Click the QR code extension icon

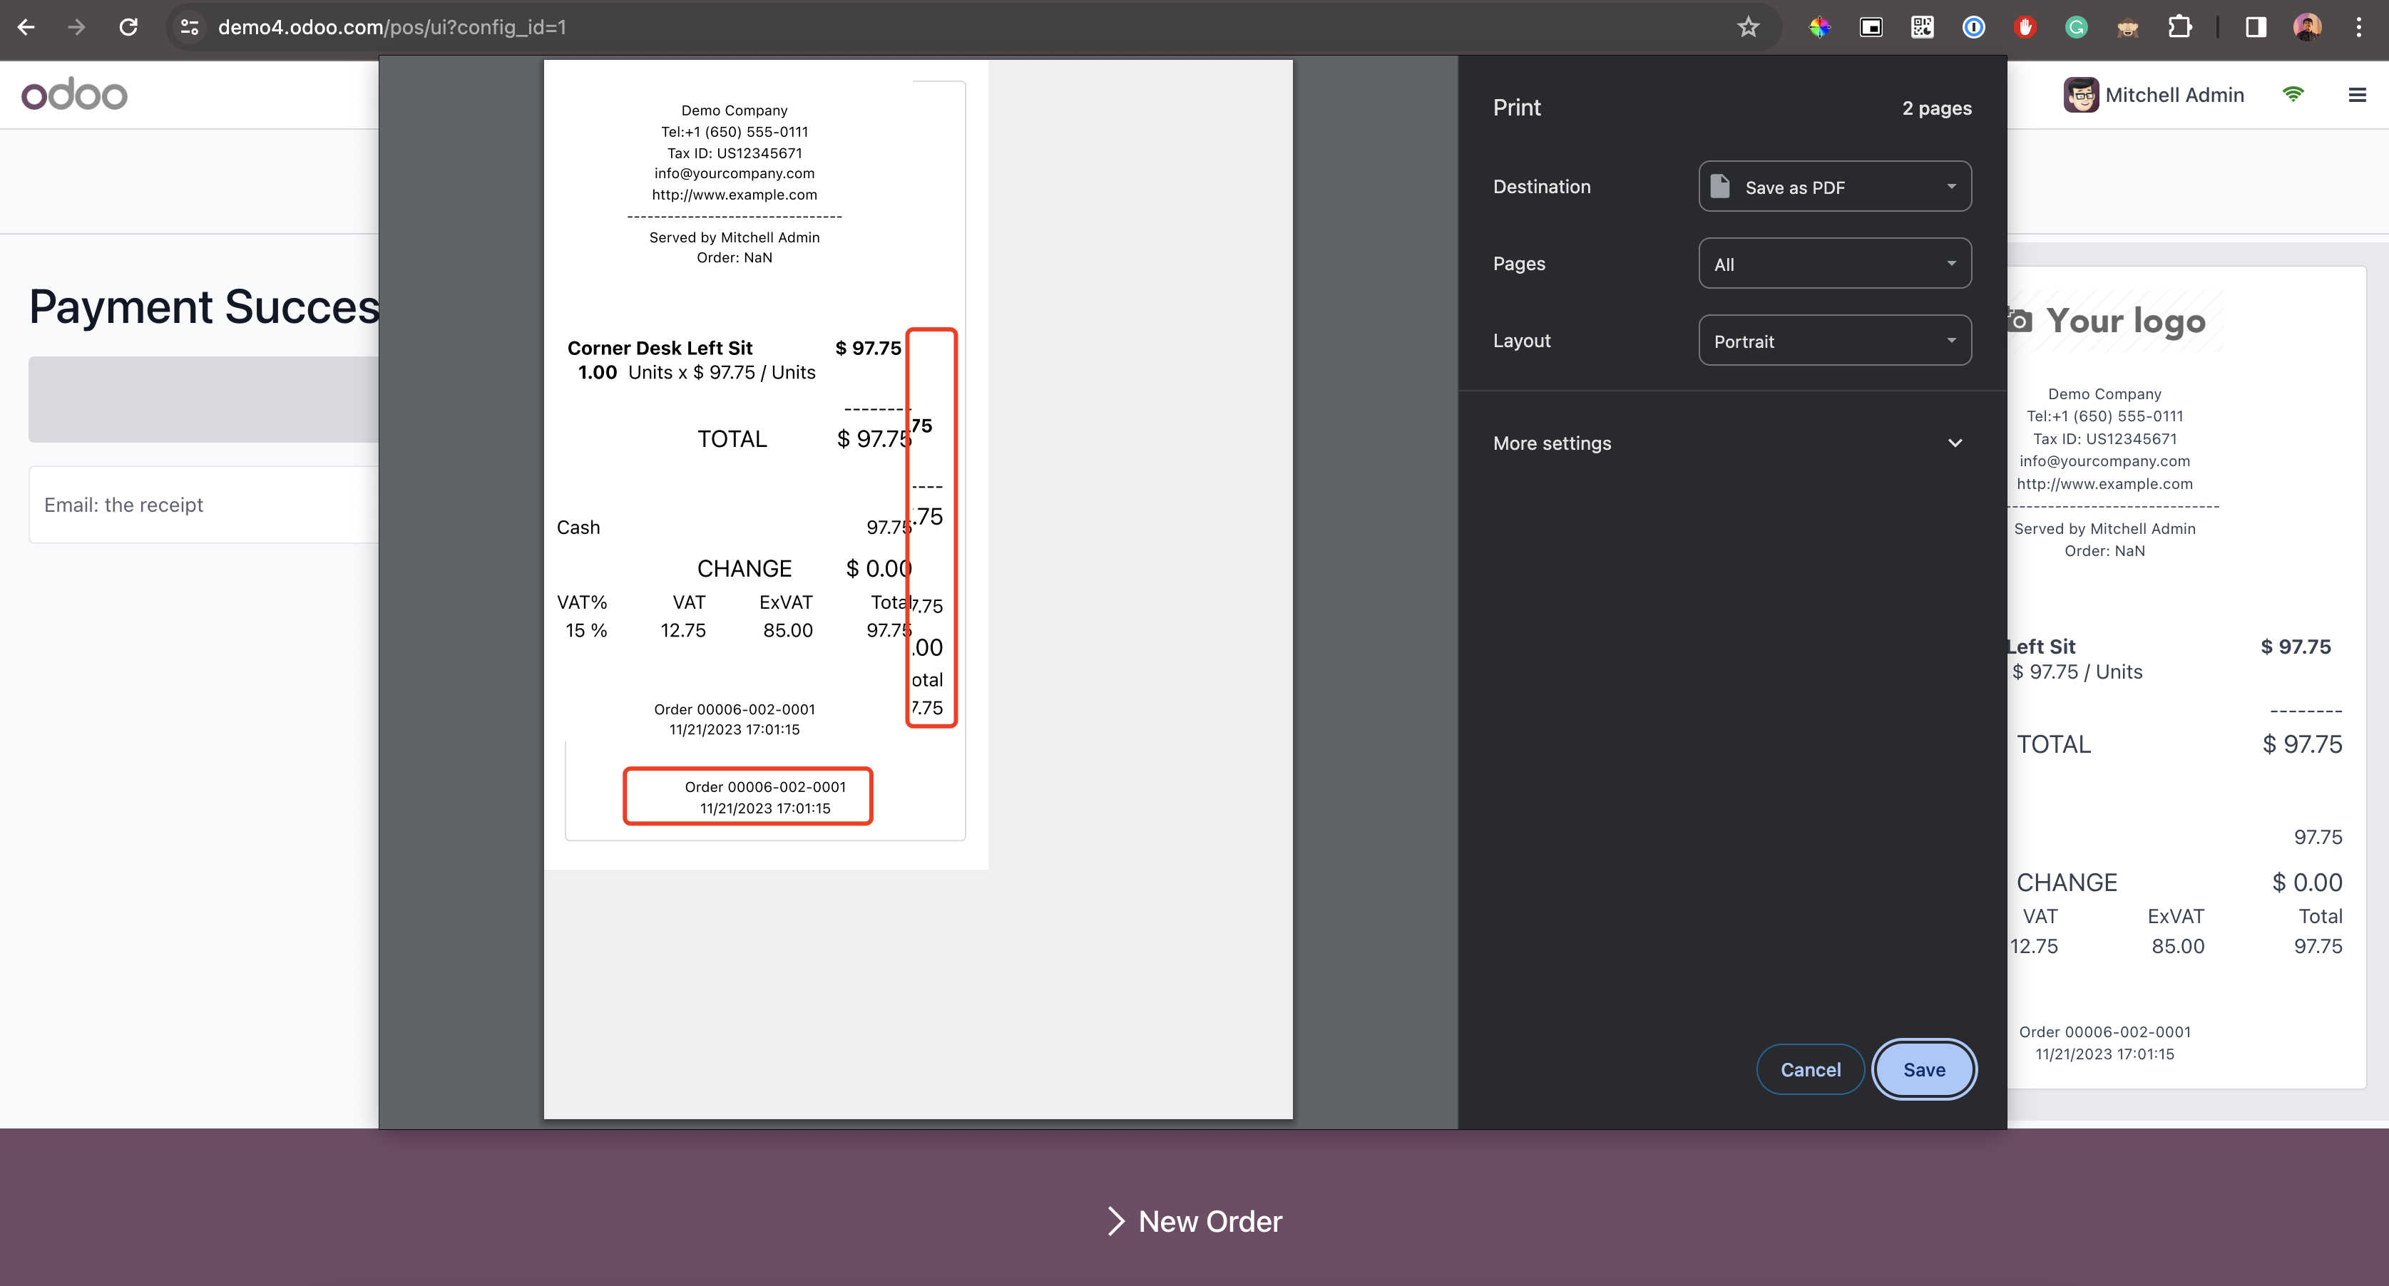(1922, 27)
